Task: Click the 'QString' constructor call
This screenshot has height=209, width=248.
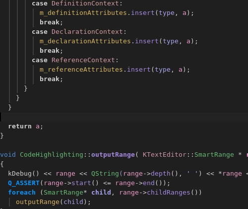Action: click(x=105, y=174)
